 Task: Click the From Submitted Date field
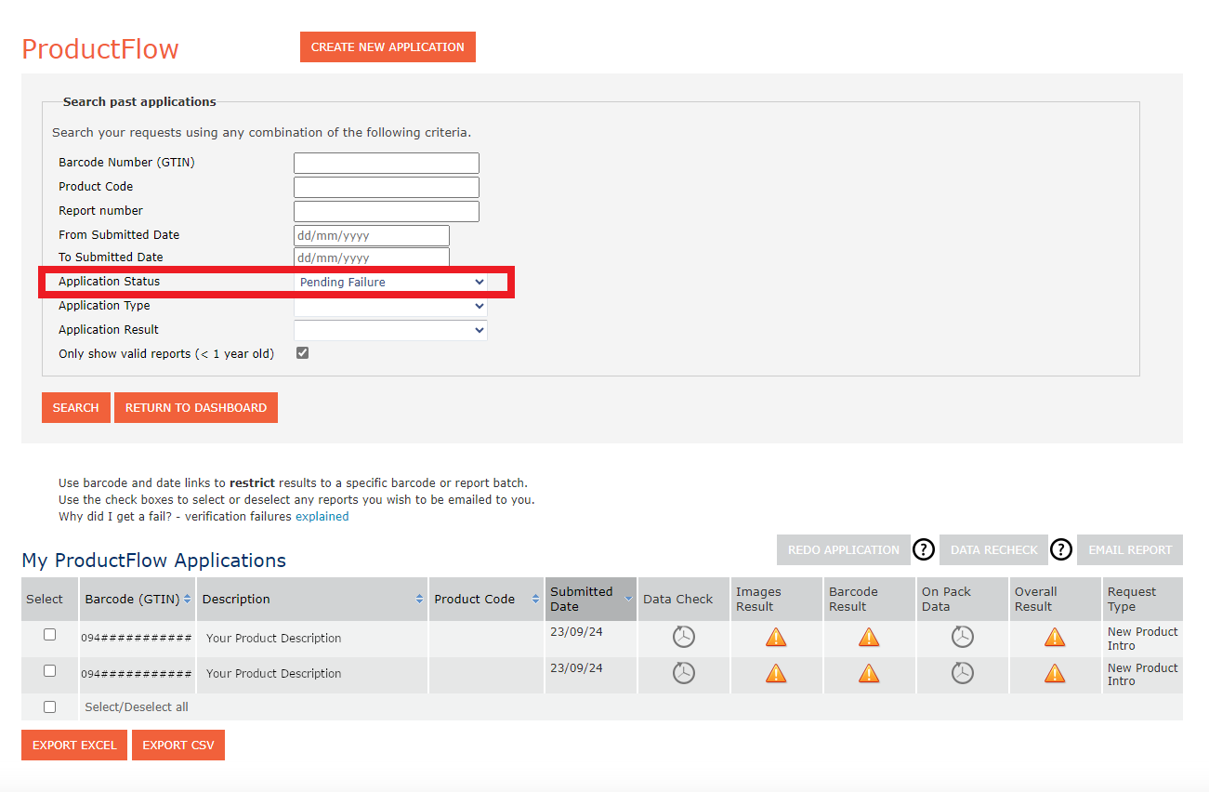tap(372, 235)
